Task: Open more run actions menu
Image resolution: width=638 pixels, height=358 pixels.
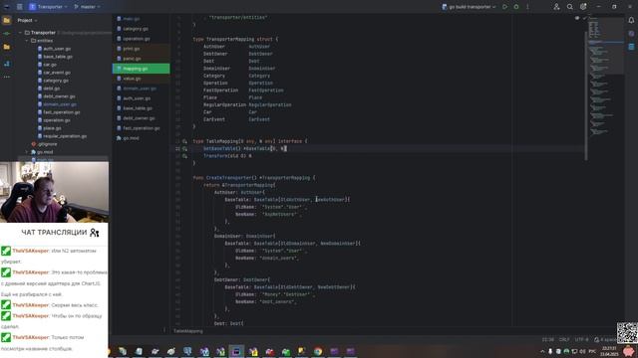Action: [x=527, y=7]
